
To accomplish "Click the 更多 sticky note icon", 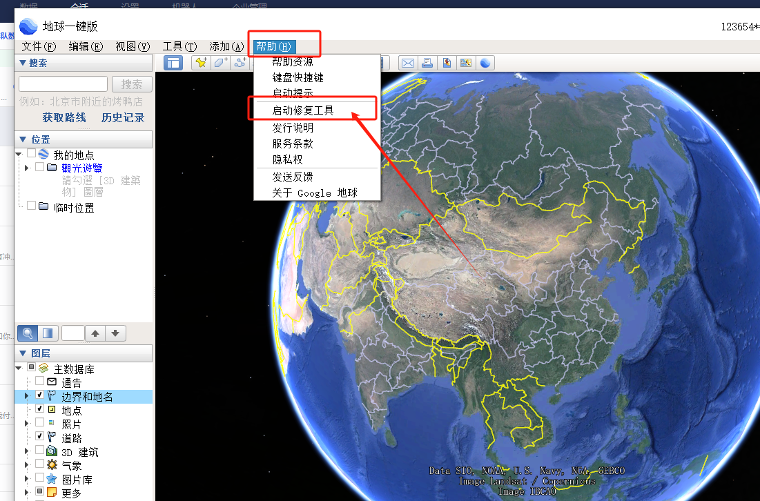I will click(52, 492).
